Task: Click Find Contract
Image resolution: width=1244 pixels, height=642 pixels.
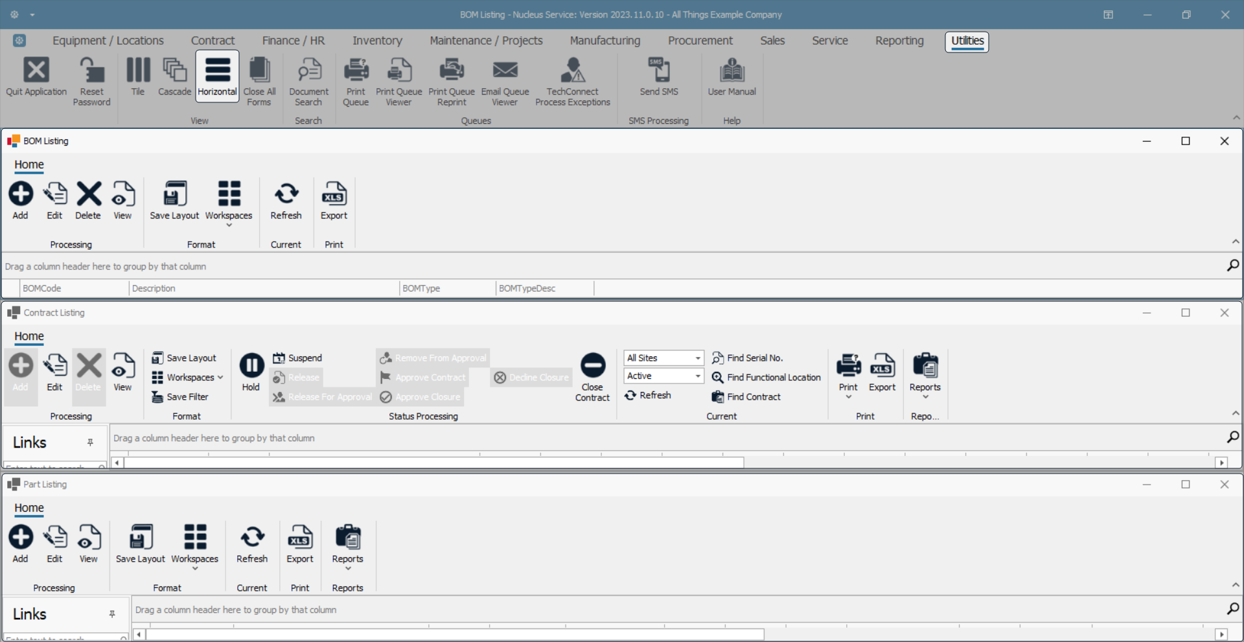Action: 746,397
